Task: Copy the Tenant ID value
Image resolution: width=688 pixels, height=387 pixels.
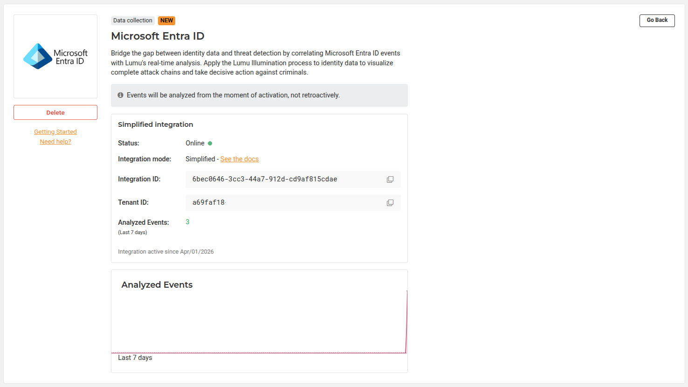Action: pos(390,203)
